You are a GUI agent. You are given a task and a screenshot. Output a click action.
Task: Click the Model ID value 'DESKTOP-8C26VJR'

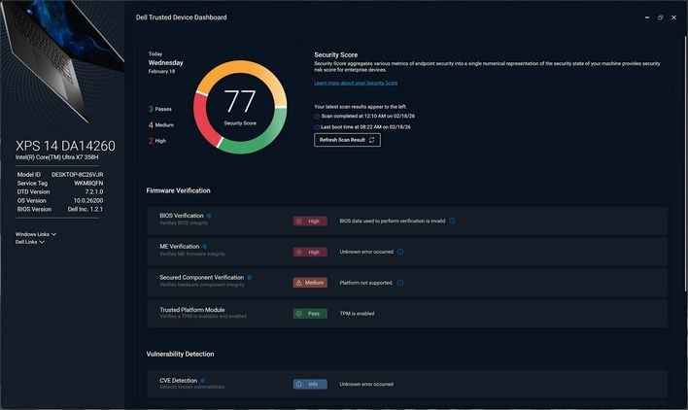[77, 175]
